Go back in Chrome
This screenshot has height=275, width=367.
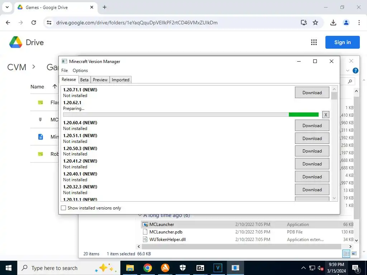(8, 23)
